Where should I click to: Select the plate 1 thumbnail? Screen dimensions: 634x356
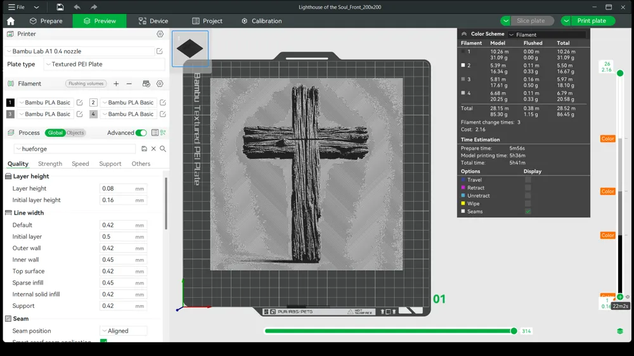pos(190,49)
